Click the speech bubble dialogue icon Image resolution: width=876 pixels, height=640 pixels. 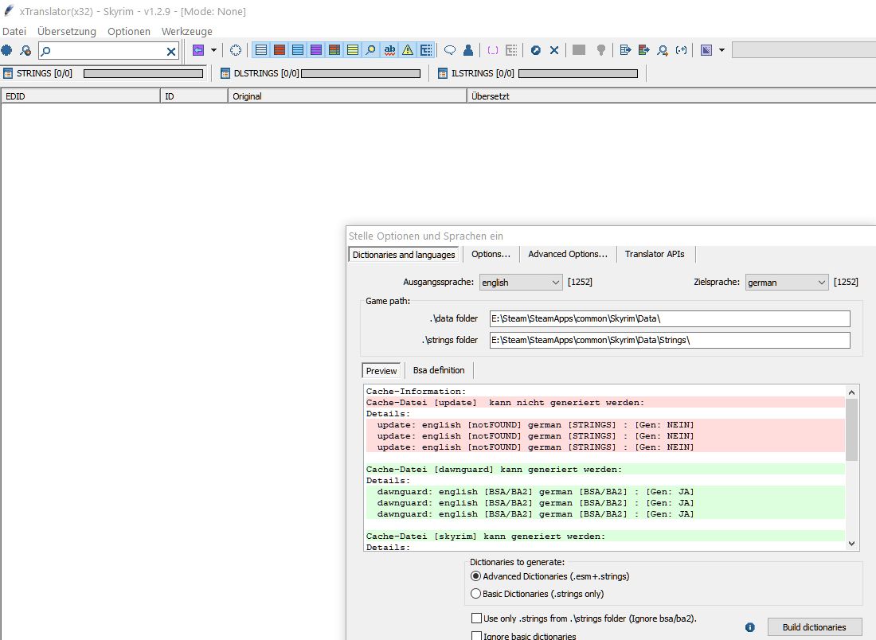click(x=450, y=50)
